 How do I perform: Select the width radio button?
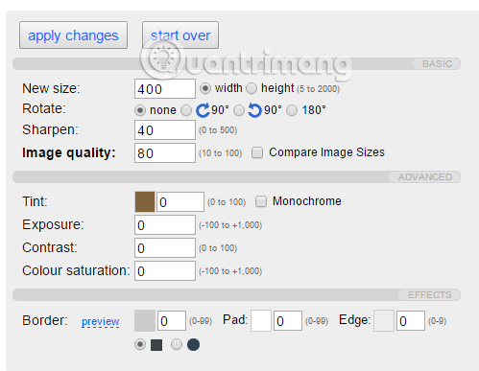click(x=205, y=88)
